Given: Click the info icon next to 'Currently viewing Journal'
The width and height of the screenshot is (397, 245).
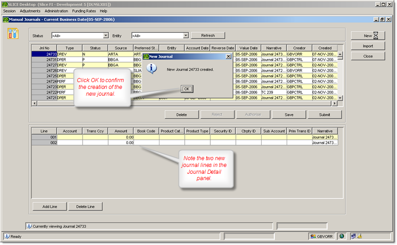Looking at the screenshot, I should click(29, 226).
